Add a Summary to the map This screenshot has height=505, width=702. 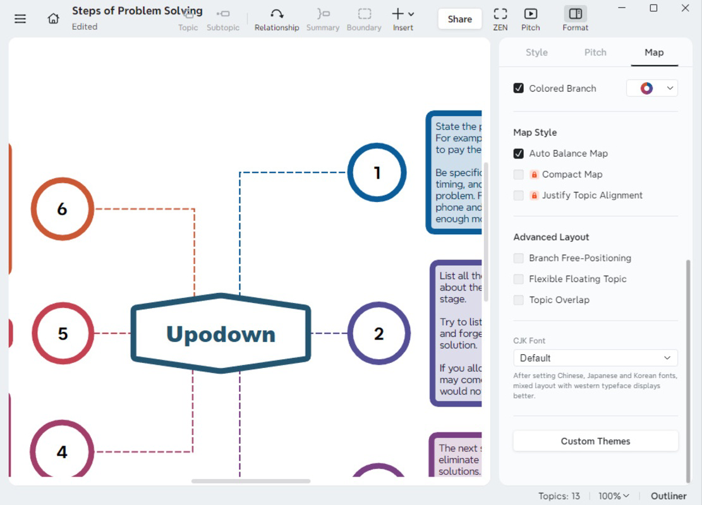coord(322,18)
